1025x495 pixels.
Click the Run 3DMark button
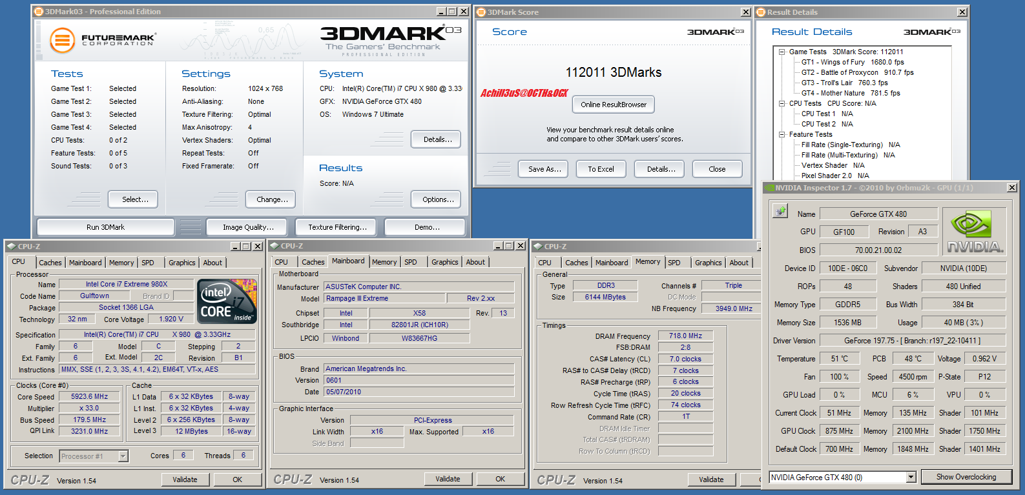coord(106,227)
